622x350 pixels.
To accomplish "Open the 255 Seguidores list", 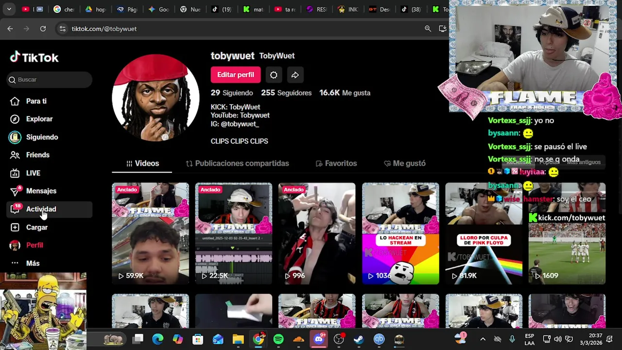I will (286, 93).
